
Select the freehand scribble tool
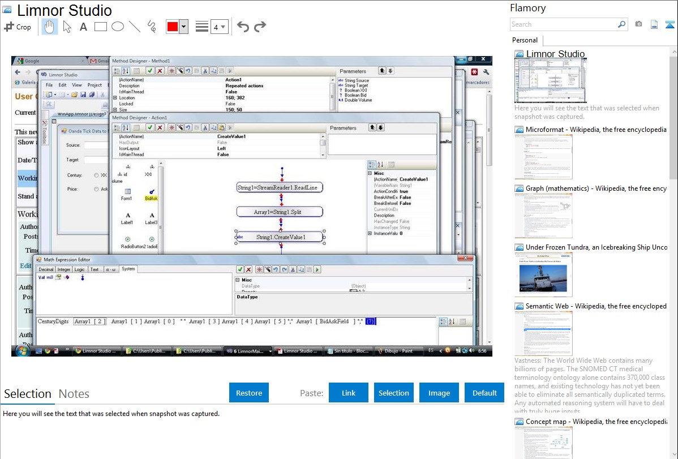pos(152,27)
